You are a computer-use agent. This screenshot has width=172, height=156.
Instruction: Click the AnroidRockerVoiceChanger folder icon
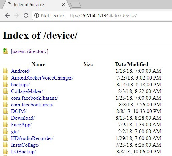click(x=6, y=77)
